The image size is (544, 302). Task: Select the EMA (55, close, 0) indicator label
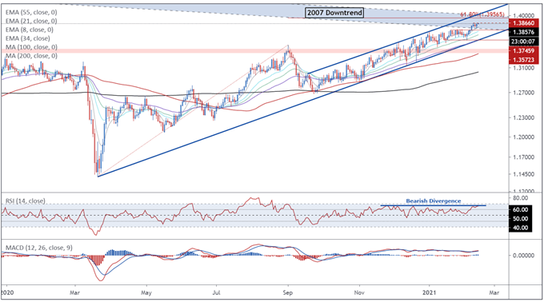pos(31,12)
